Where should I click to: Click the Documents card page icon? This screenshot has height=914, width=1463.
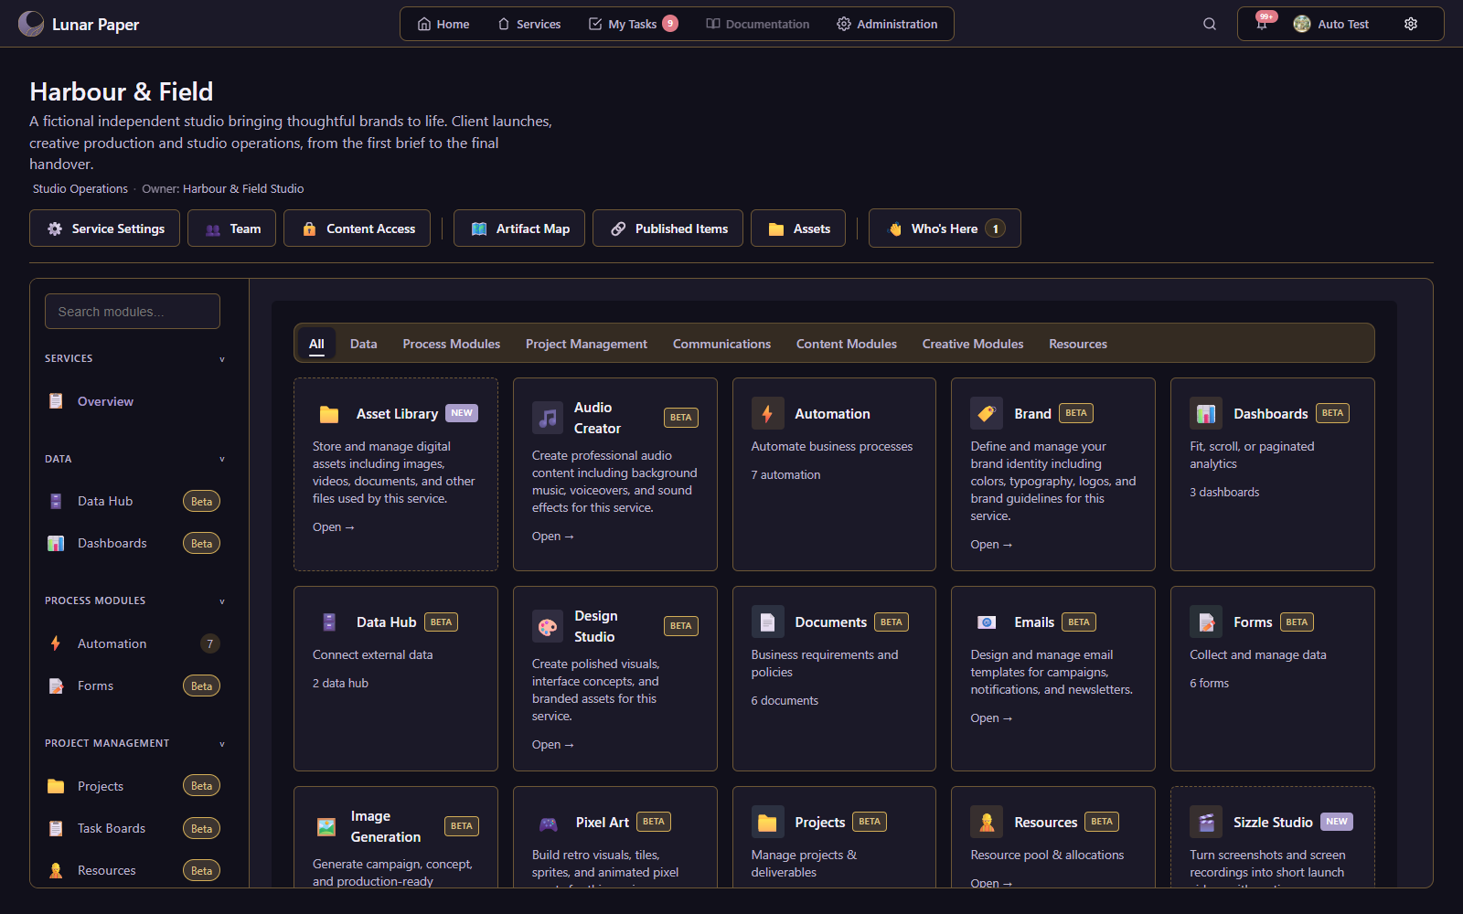(767, 622)
